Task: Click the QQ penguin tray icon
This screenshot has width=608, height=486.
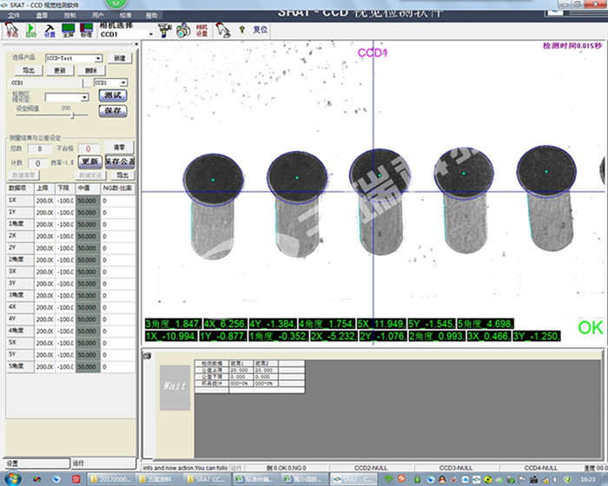Action: 441,479
